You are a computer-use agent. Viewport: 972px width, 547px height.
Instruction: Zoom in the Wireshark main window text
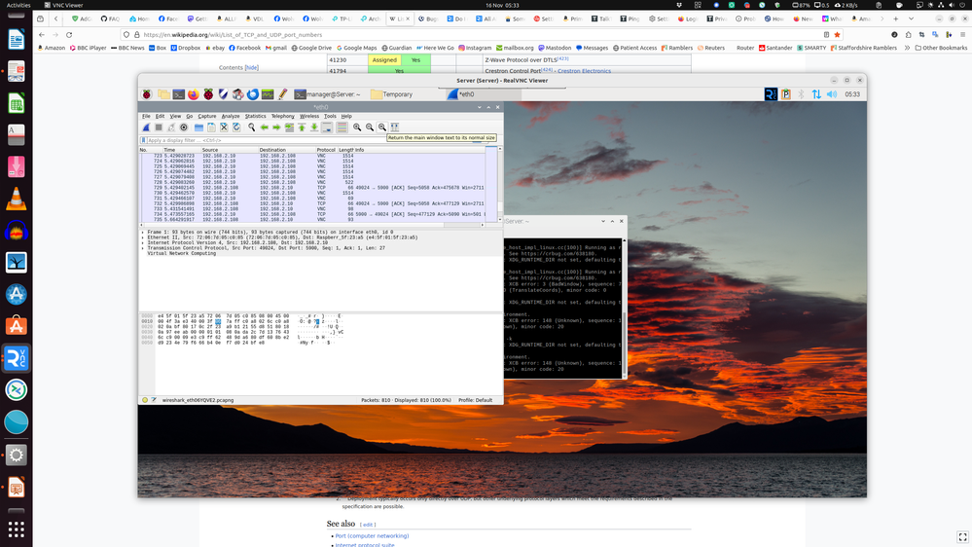pyautogui.click(x=357, y=128)
